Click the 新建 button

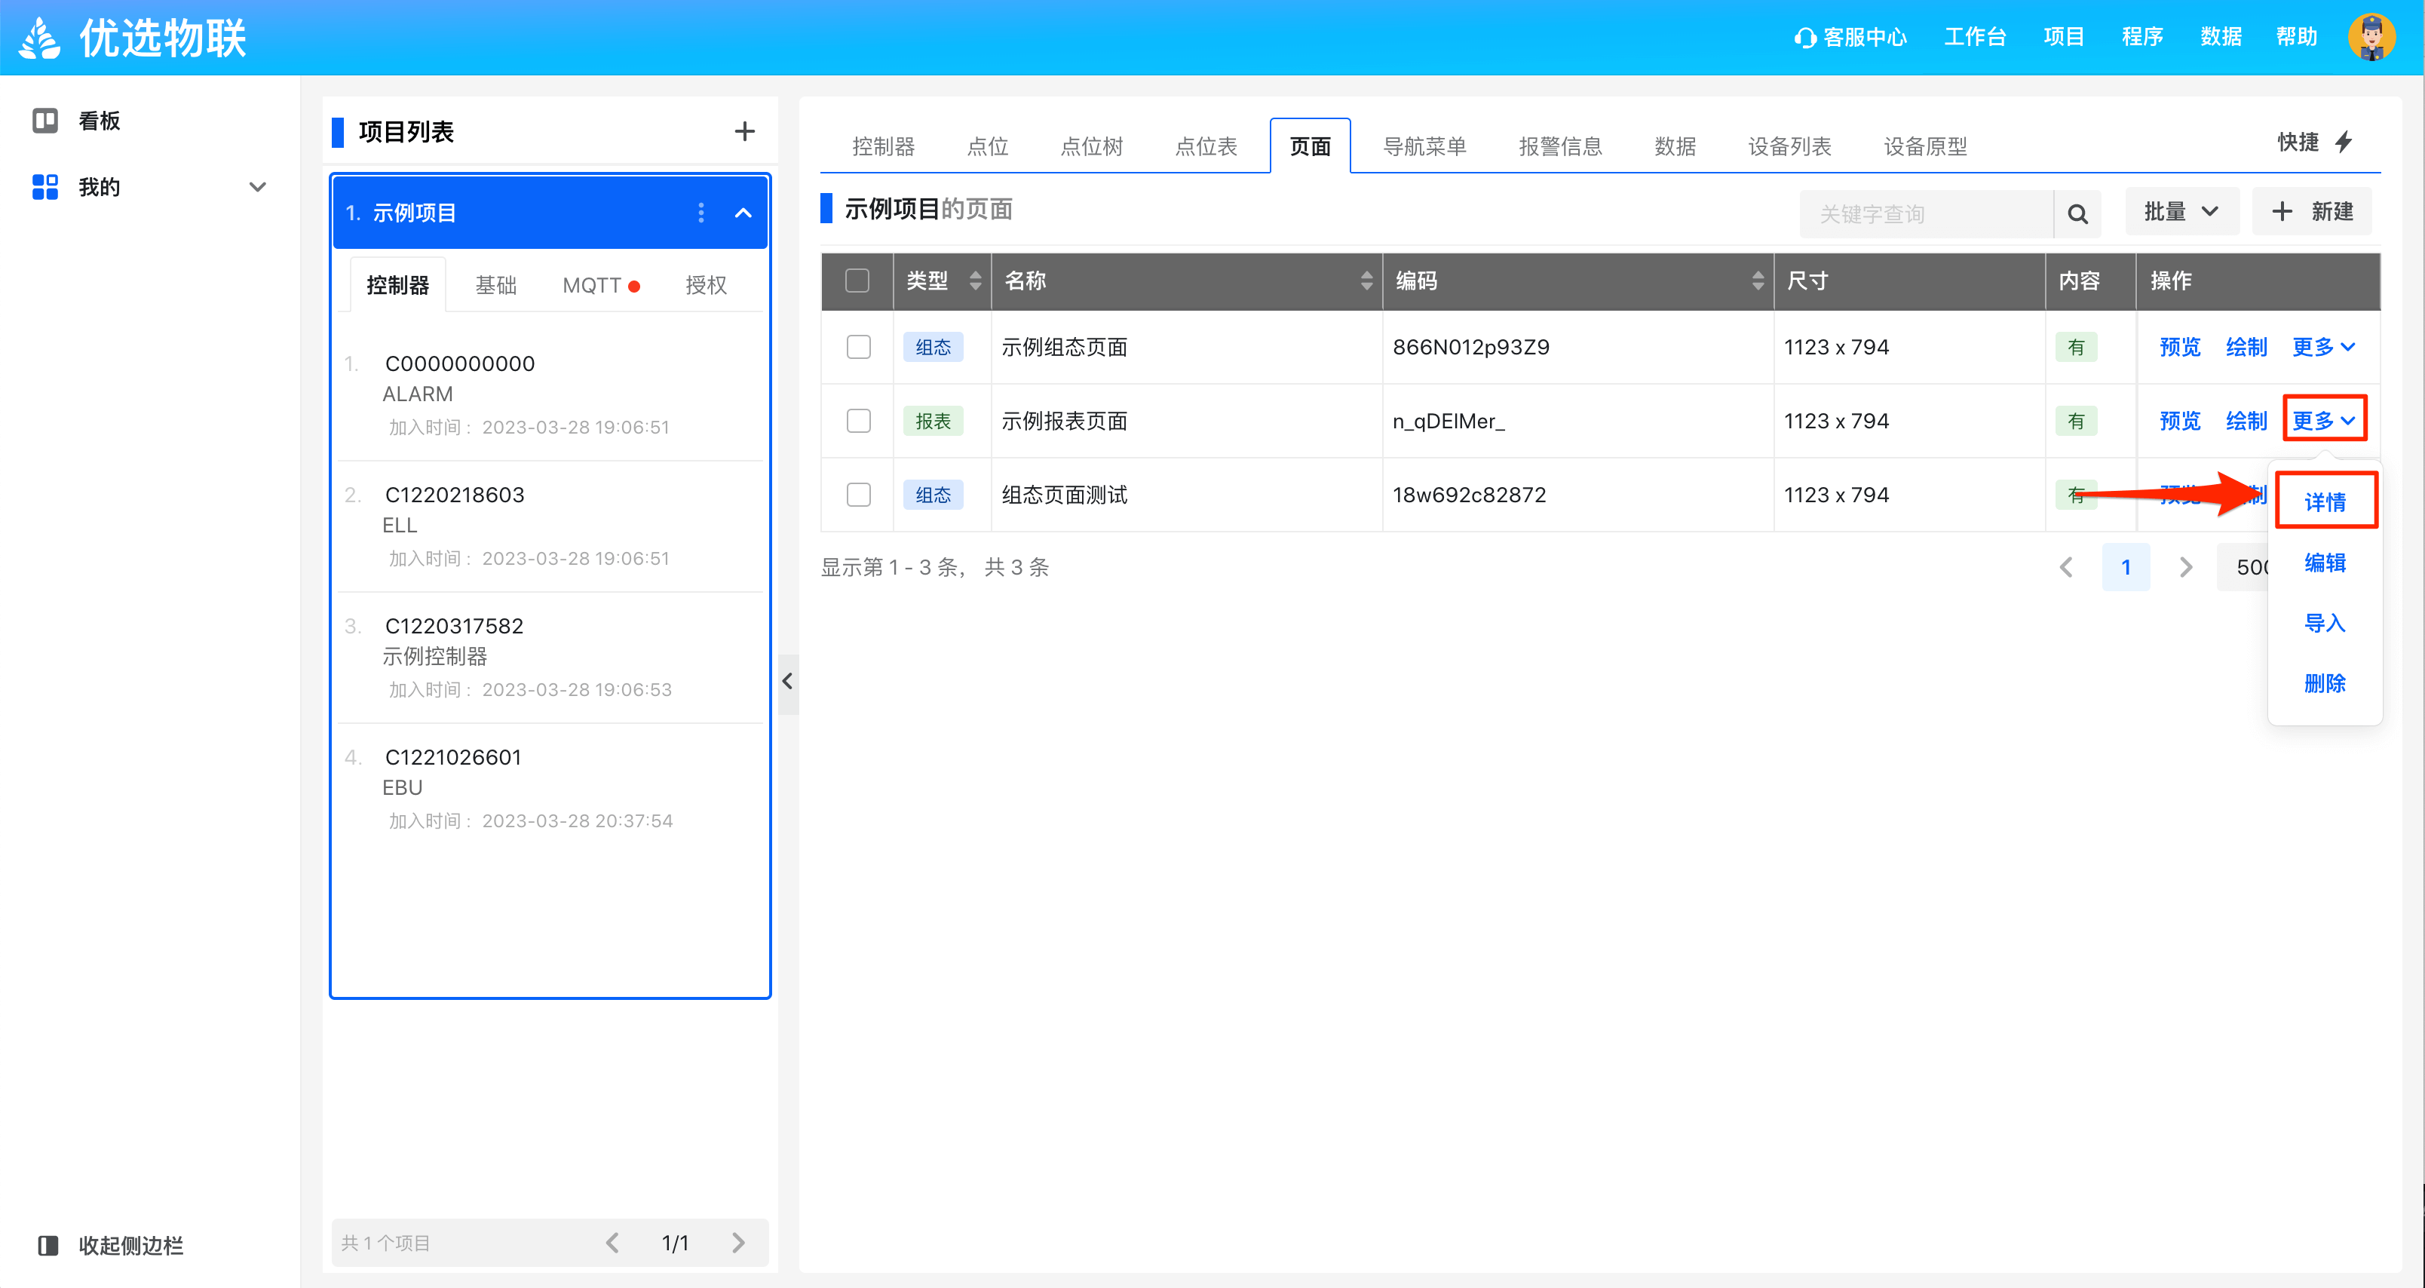2312,212
